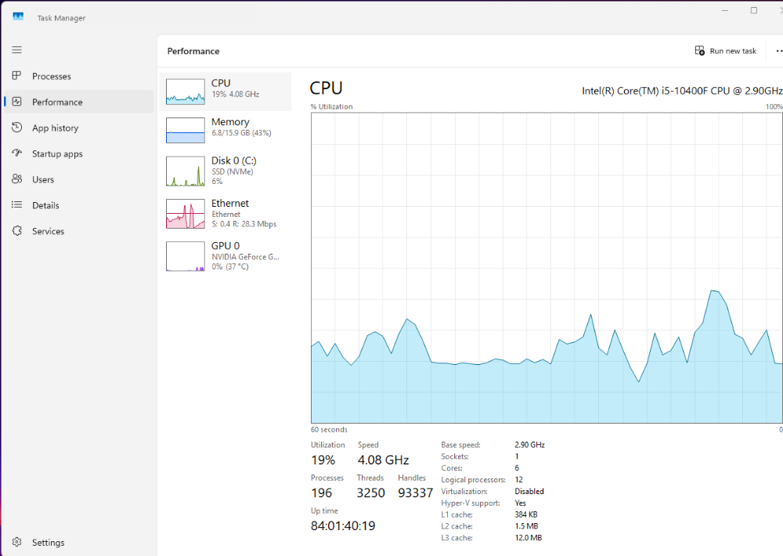
Task: Select the Disk 0 (C:) label
Action: (x=233, y=161)
